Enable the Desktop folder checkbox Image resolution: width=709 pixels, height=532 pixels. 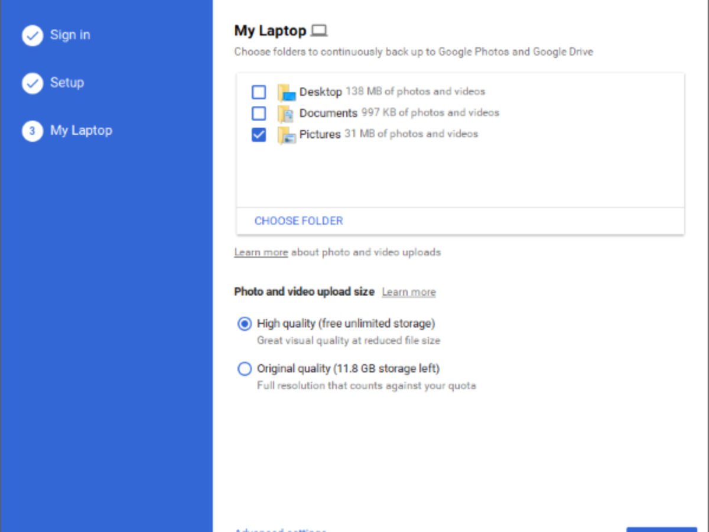[259, 92]
